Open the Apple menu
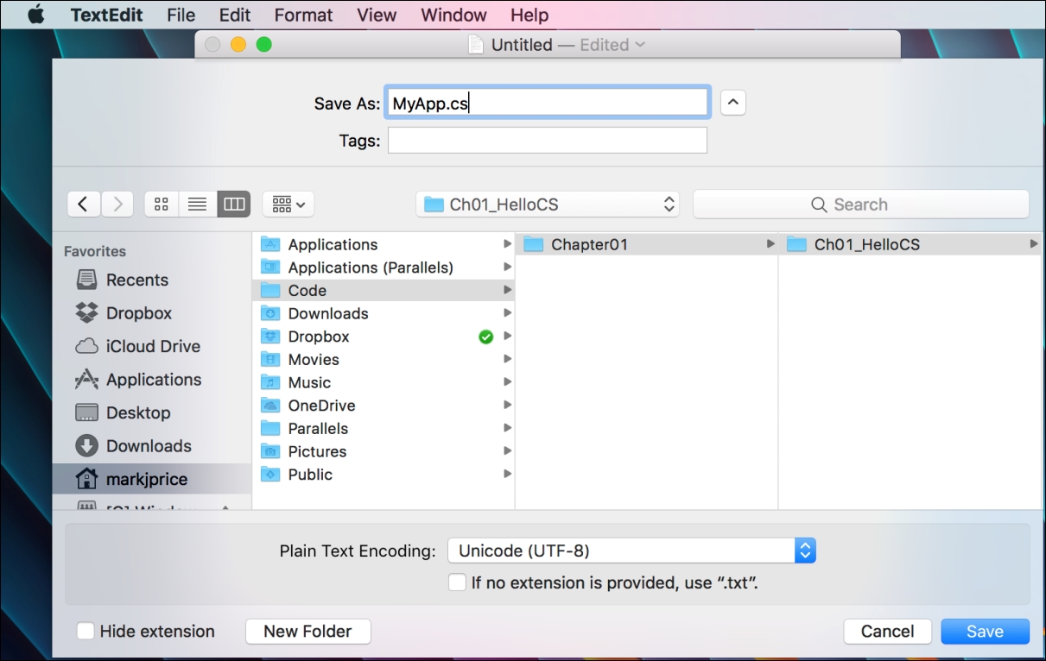 [35, 15]
